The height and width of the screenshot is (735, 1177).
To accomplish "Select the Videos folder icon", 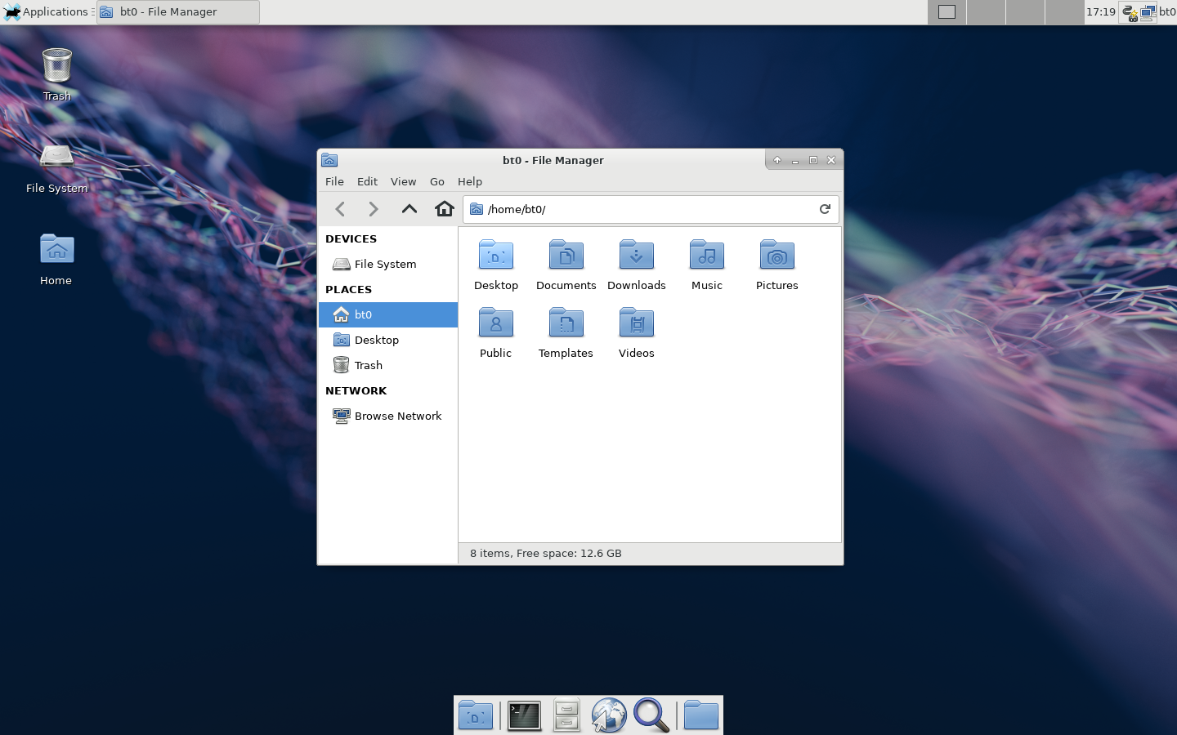I will point(636,323).
